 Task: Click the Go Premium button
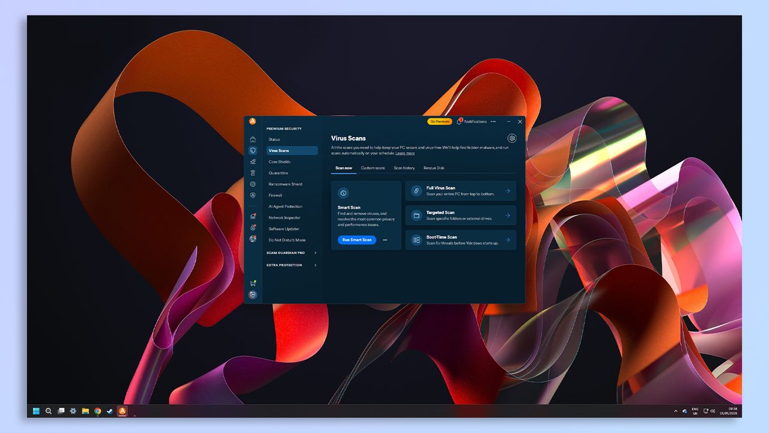[x=440, y=121]
